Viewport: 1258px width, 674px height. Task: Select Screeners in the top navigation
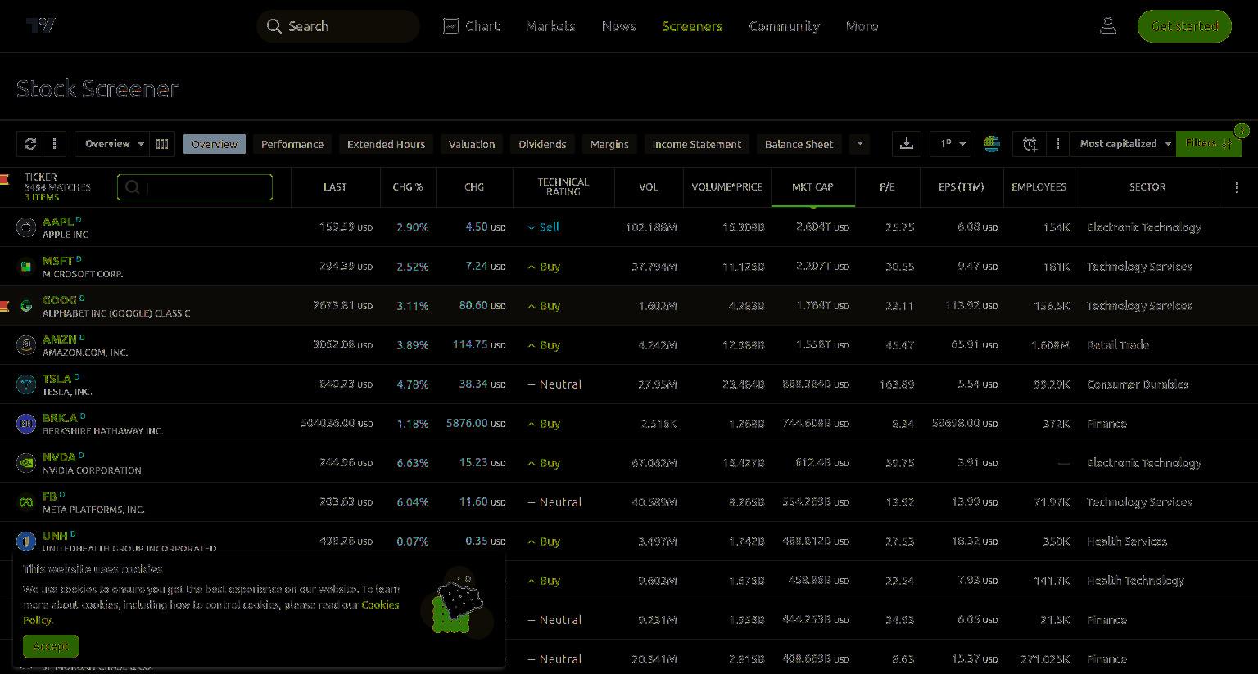[692, 26]
